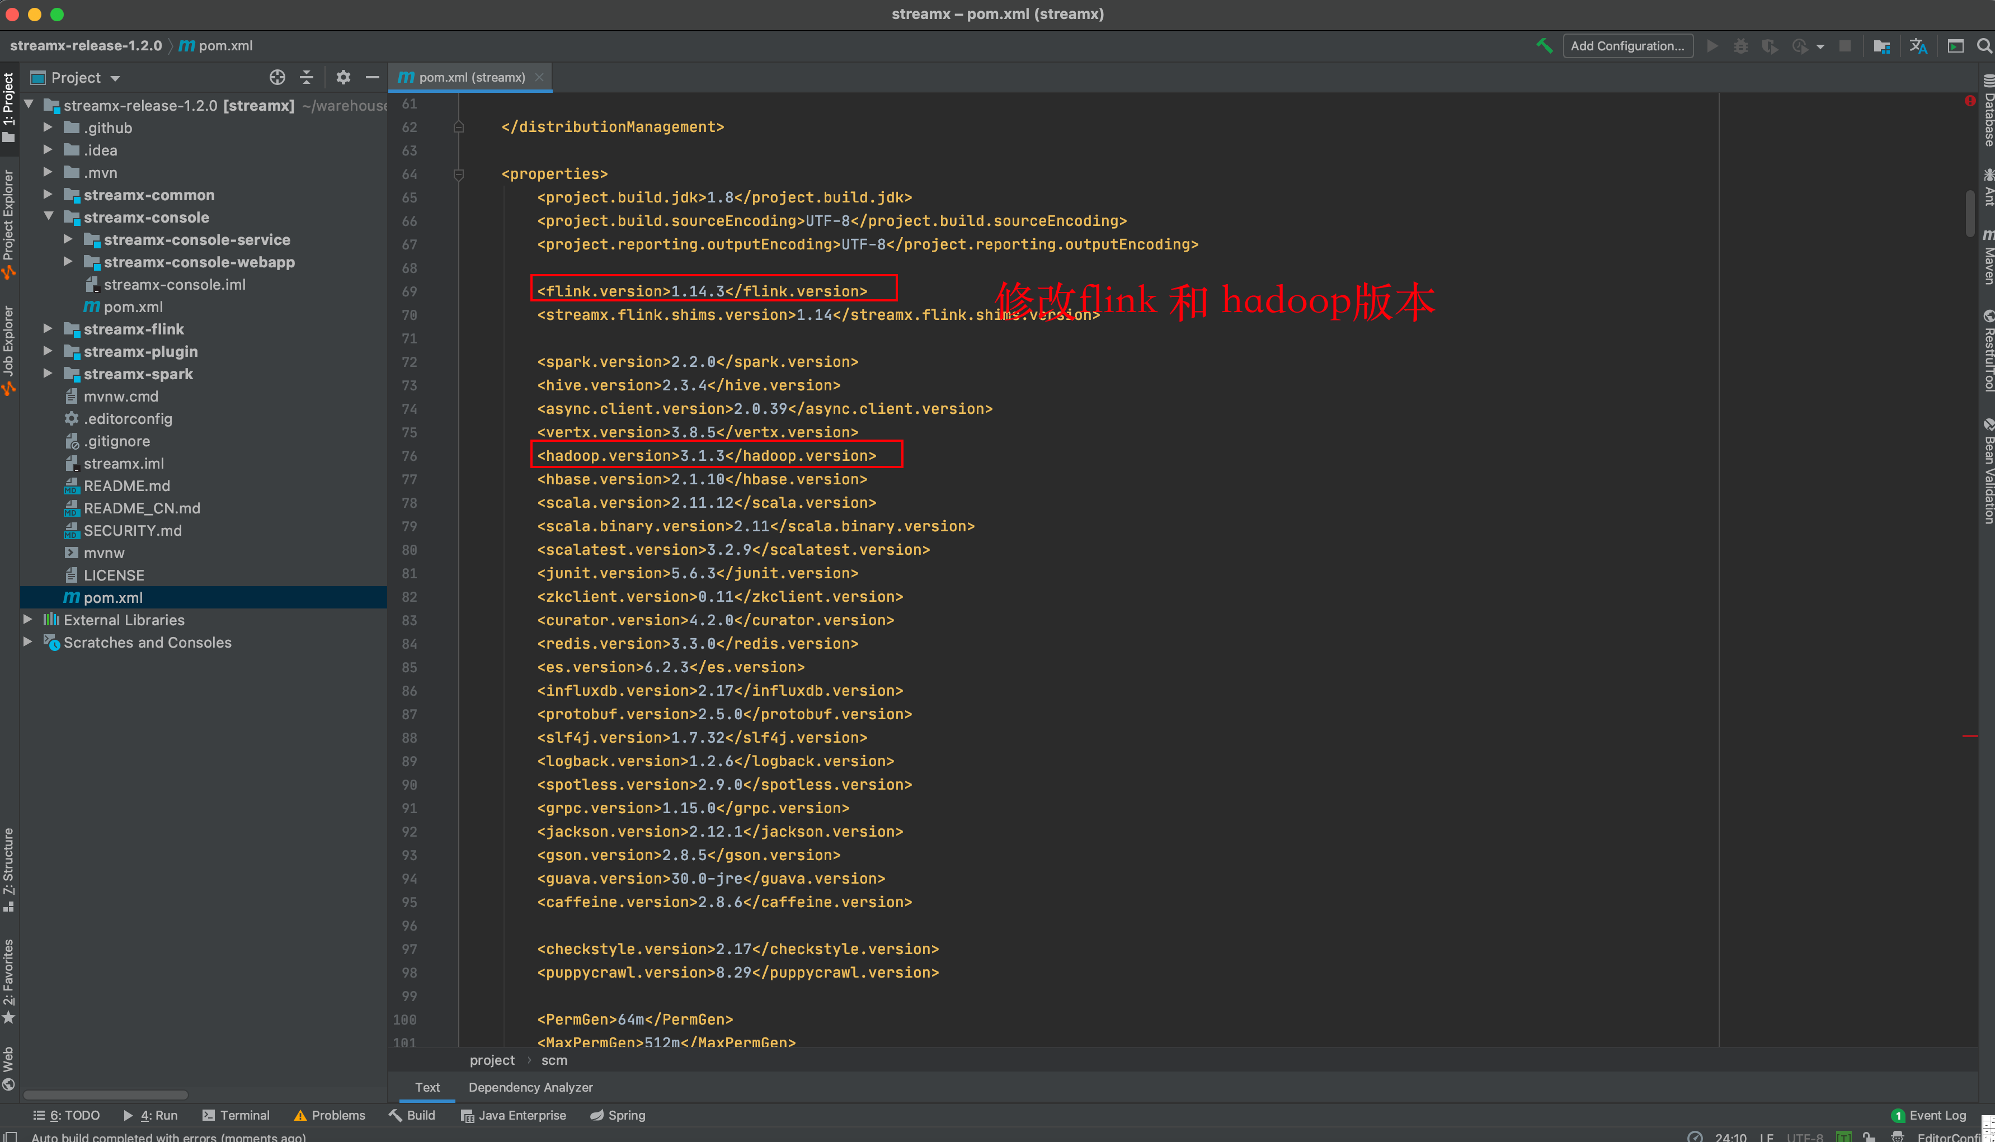This screenshot has width=1995, height=1142.
Task: Open the Web side tool window
Action: pos(8,1068)
